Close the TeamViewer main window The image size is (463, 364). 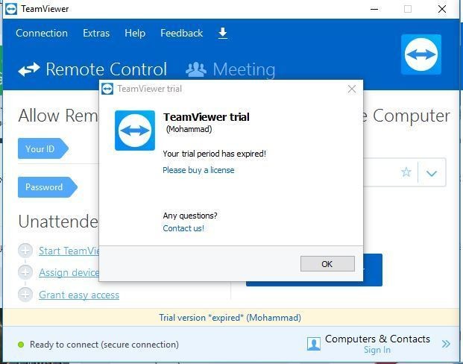[x=442, y=9]
